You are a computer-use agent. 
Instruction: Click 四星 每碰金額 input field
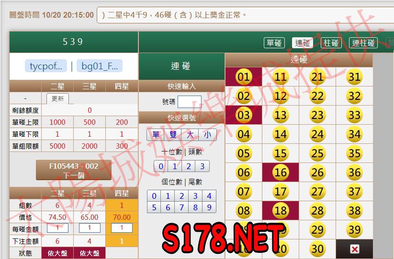[122, 227]
